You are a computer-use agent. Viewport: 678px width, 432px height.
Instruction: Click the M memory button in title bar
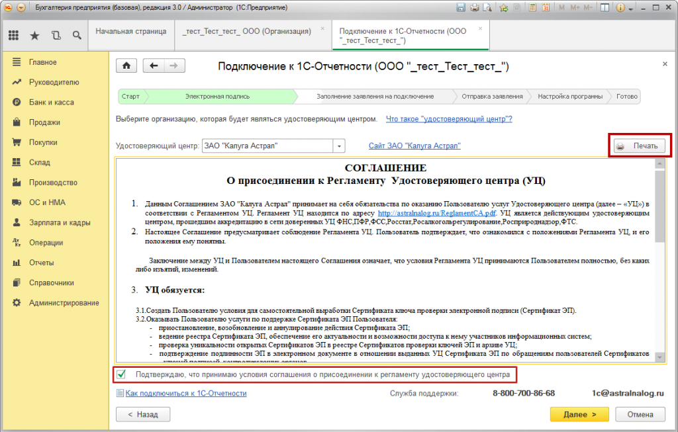[561, 7]
